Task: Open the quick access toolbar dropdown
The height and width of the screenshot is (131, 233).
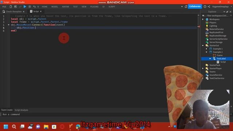Action: [x=38, y=7]
